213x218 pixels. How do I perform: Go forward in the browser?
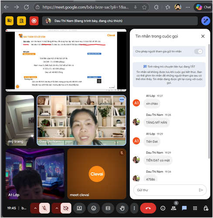16,7
